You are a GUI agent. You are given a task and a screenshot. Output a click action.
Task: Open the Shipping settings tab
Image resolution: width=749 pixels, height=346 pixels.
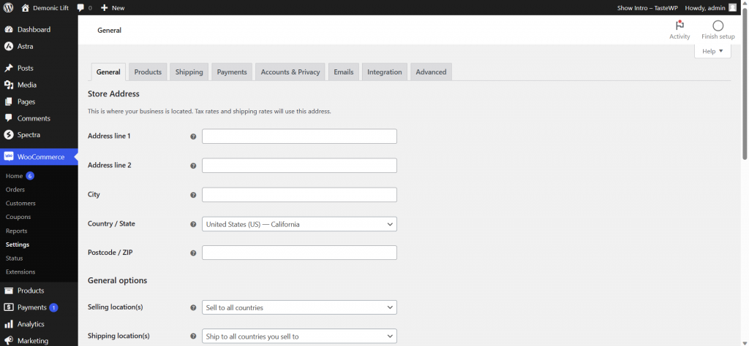(x=189, y=72)
